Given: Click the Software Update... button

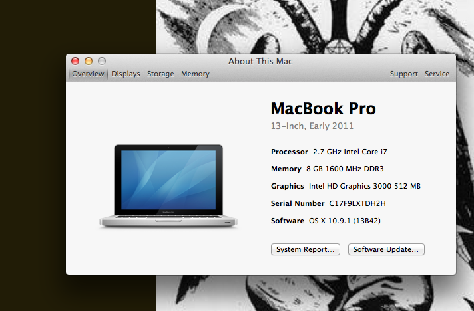Looking at the screenshot, I should [386, 249].
